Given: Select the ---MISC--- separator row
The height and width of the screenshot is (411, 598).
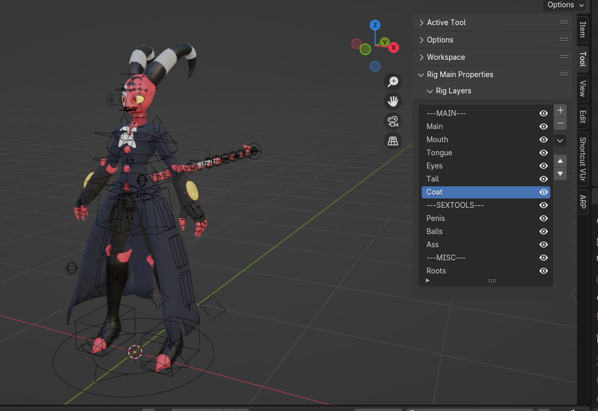Looking at the screenshot, I should pos(486,258).
